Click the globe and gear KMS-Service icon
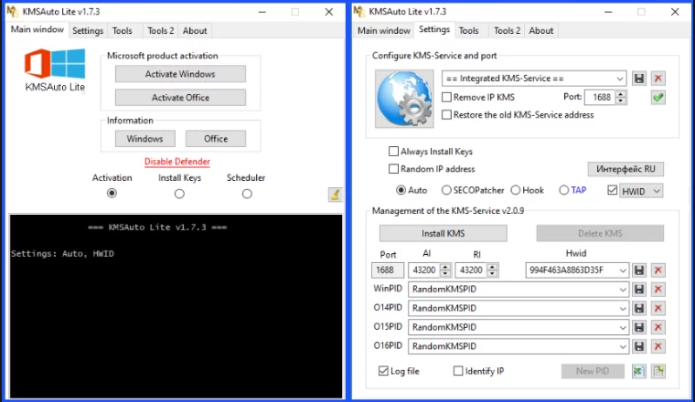 [404, 99]
